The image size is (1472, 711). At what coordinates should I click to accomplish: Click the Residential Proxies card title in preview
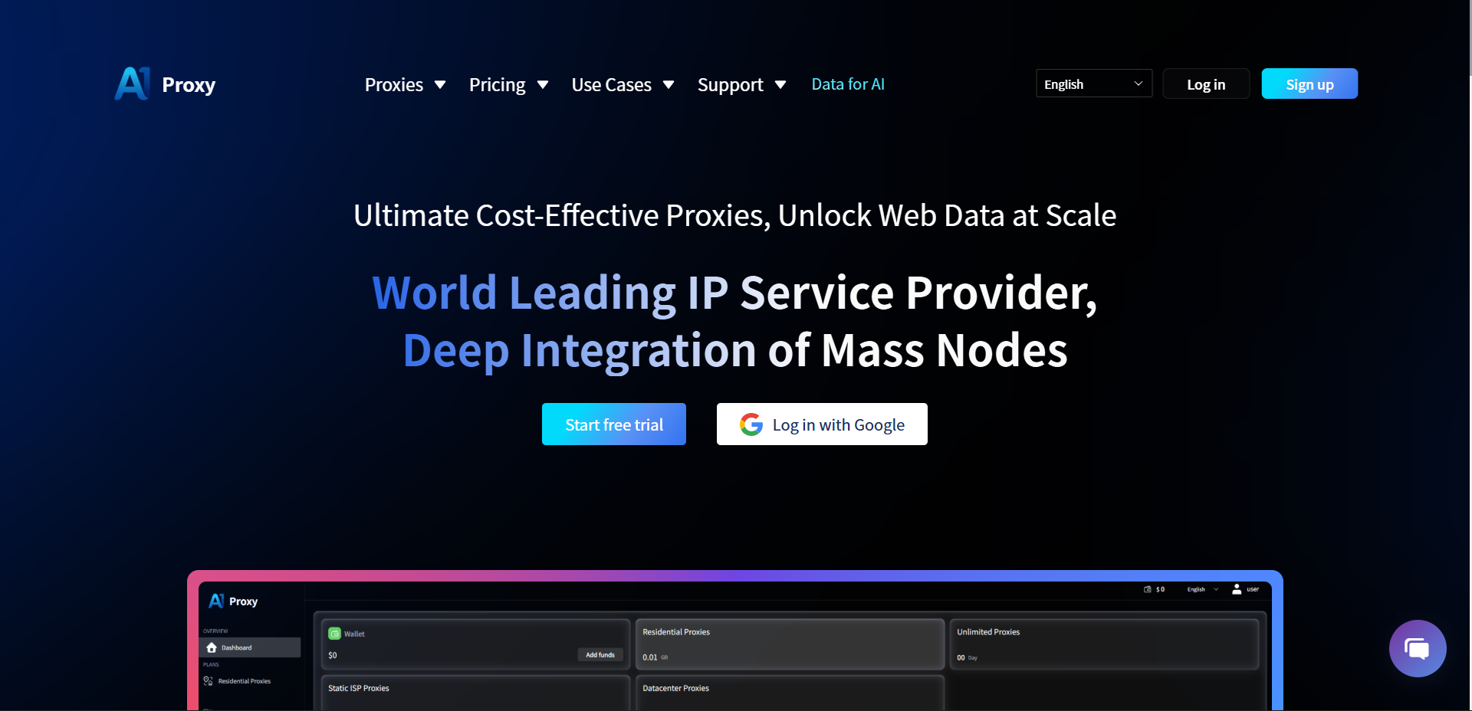pyautogui.click(x=676, y=632)
